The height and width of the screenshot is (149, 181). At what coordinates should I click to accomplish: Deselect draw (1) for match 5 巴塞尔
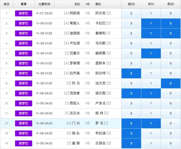pyautogui.click(x=151, y=54)
